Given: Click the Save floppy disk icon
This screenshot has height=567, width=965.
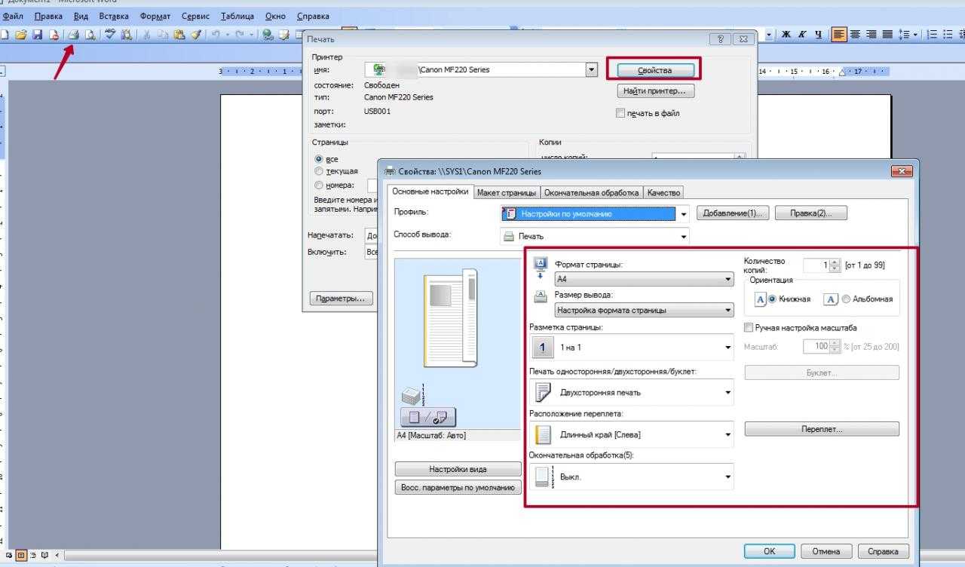Looking at the screenshot, I should (37, 35).
